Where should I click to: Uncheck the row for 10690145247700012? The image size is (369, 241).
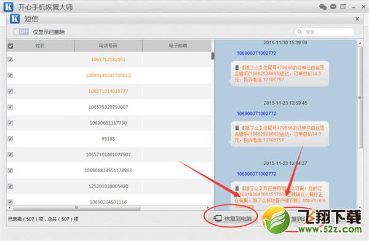pyautogui.click(x=10, y=75)
